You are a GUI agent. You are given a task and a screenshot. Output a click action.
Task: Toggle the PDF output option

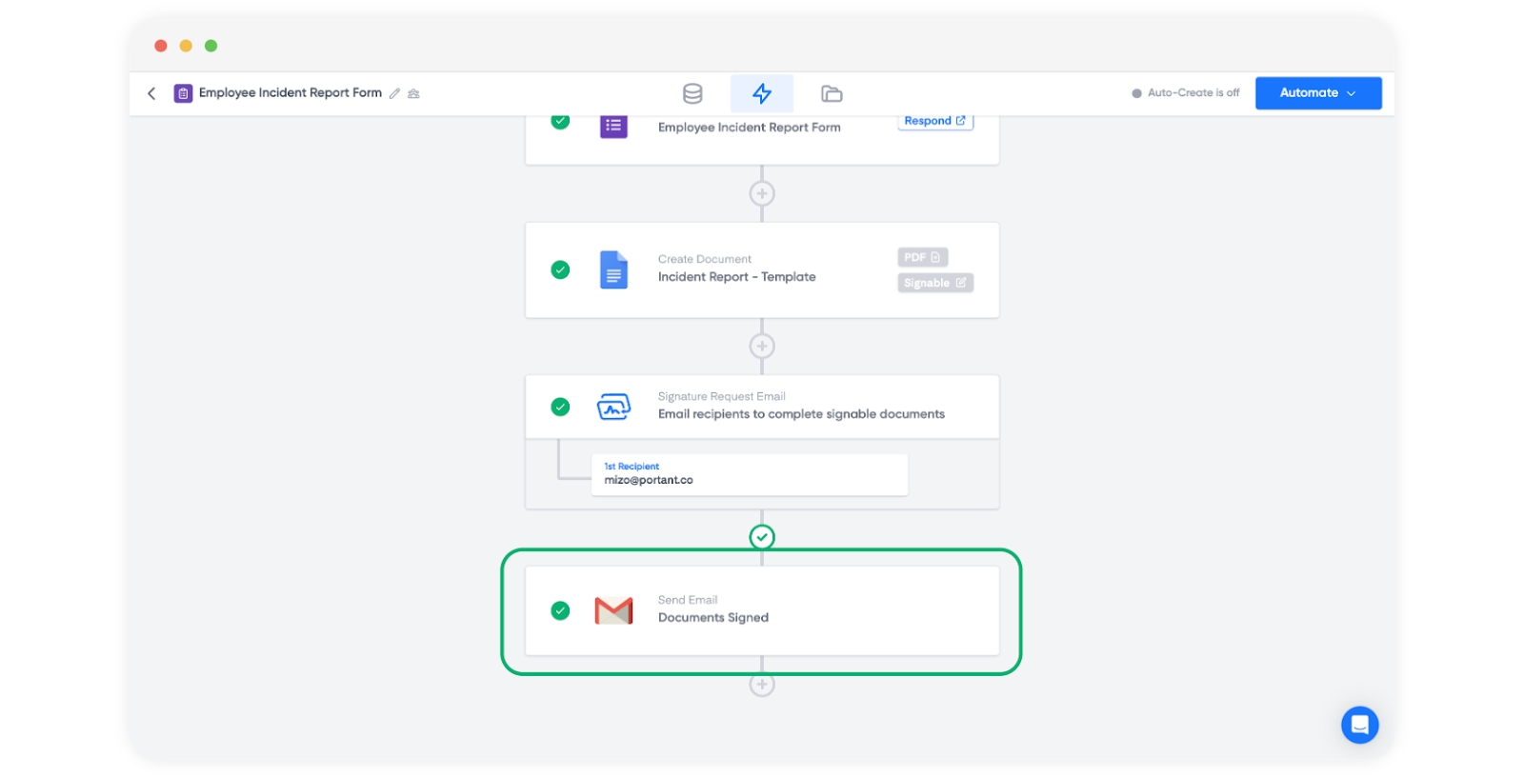tap(922, 258)
